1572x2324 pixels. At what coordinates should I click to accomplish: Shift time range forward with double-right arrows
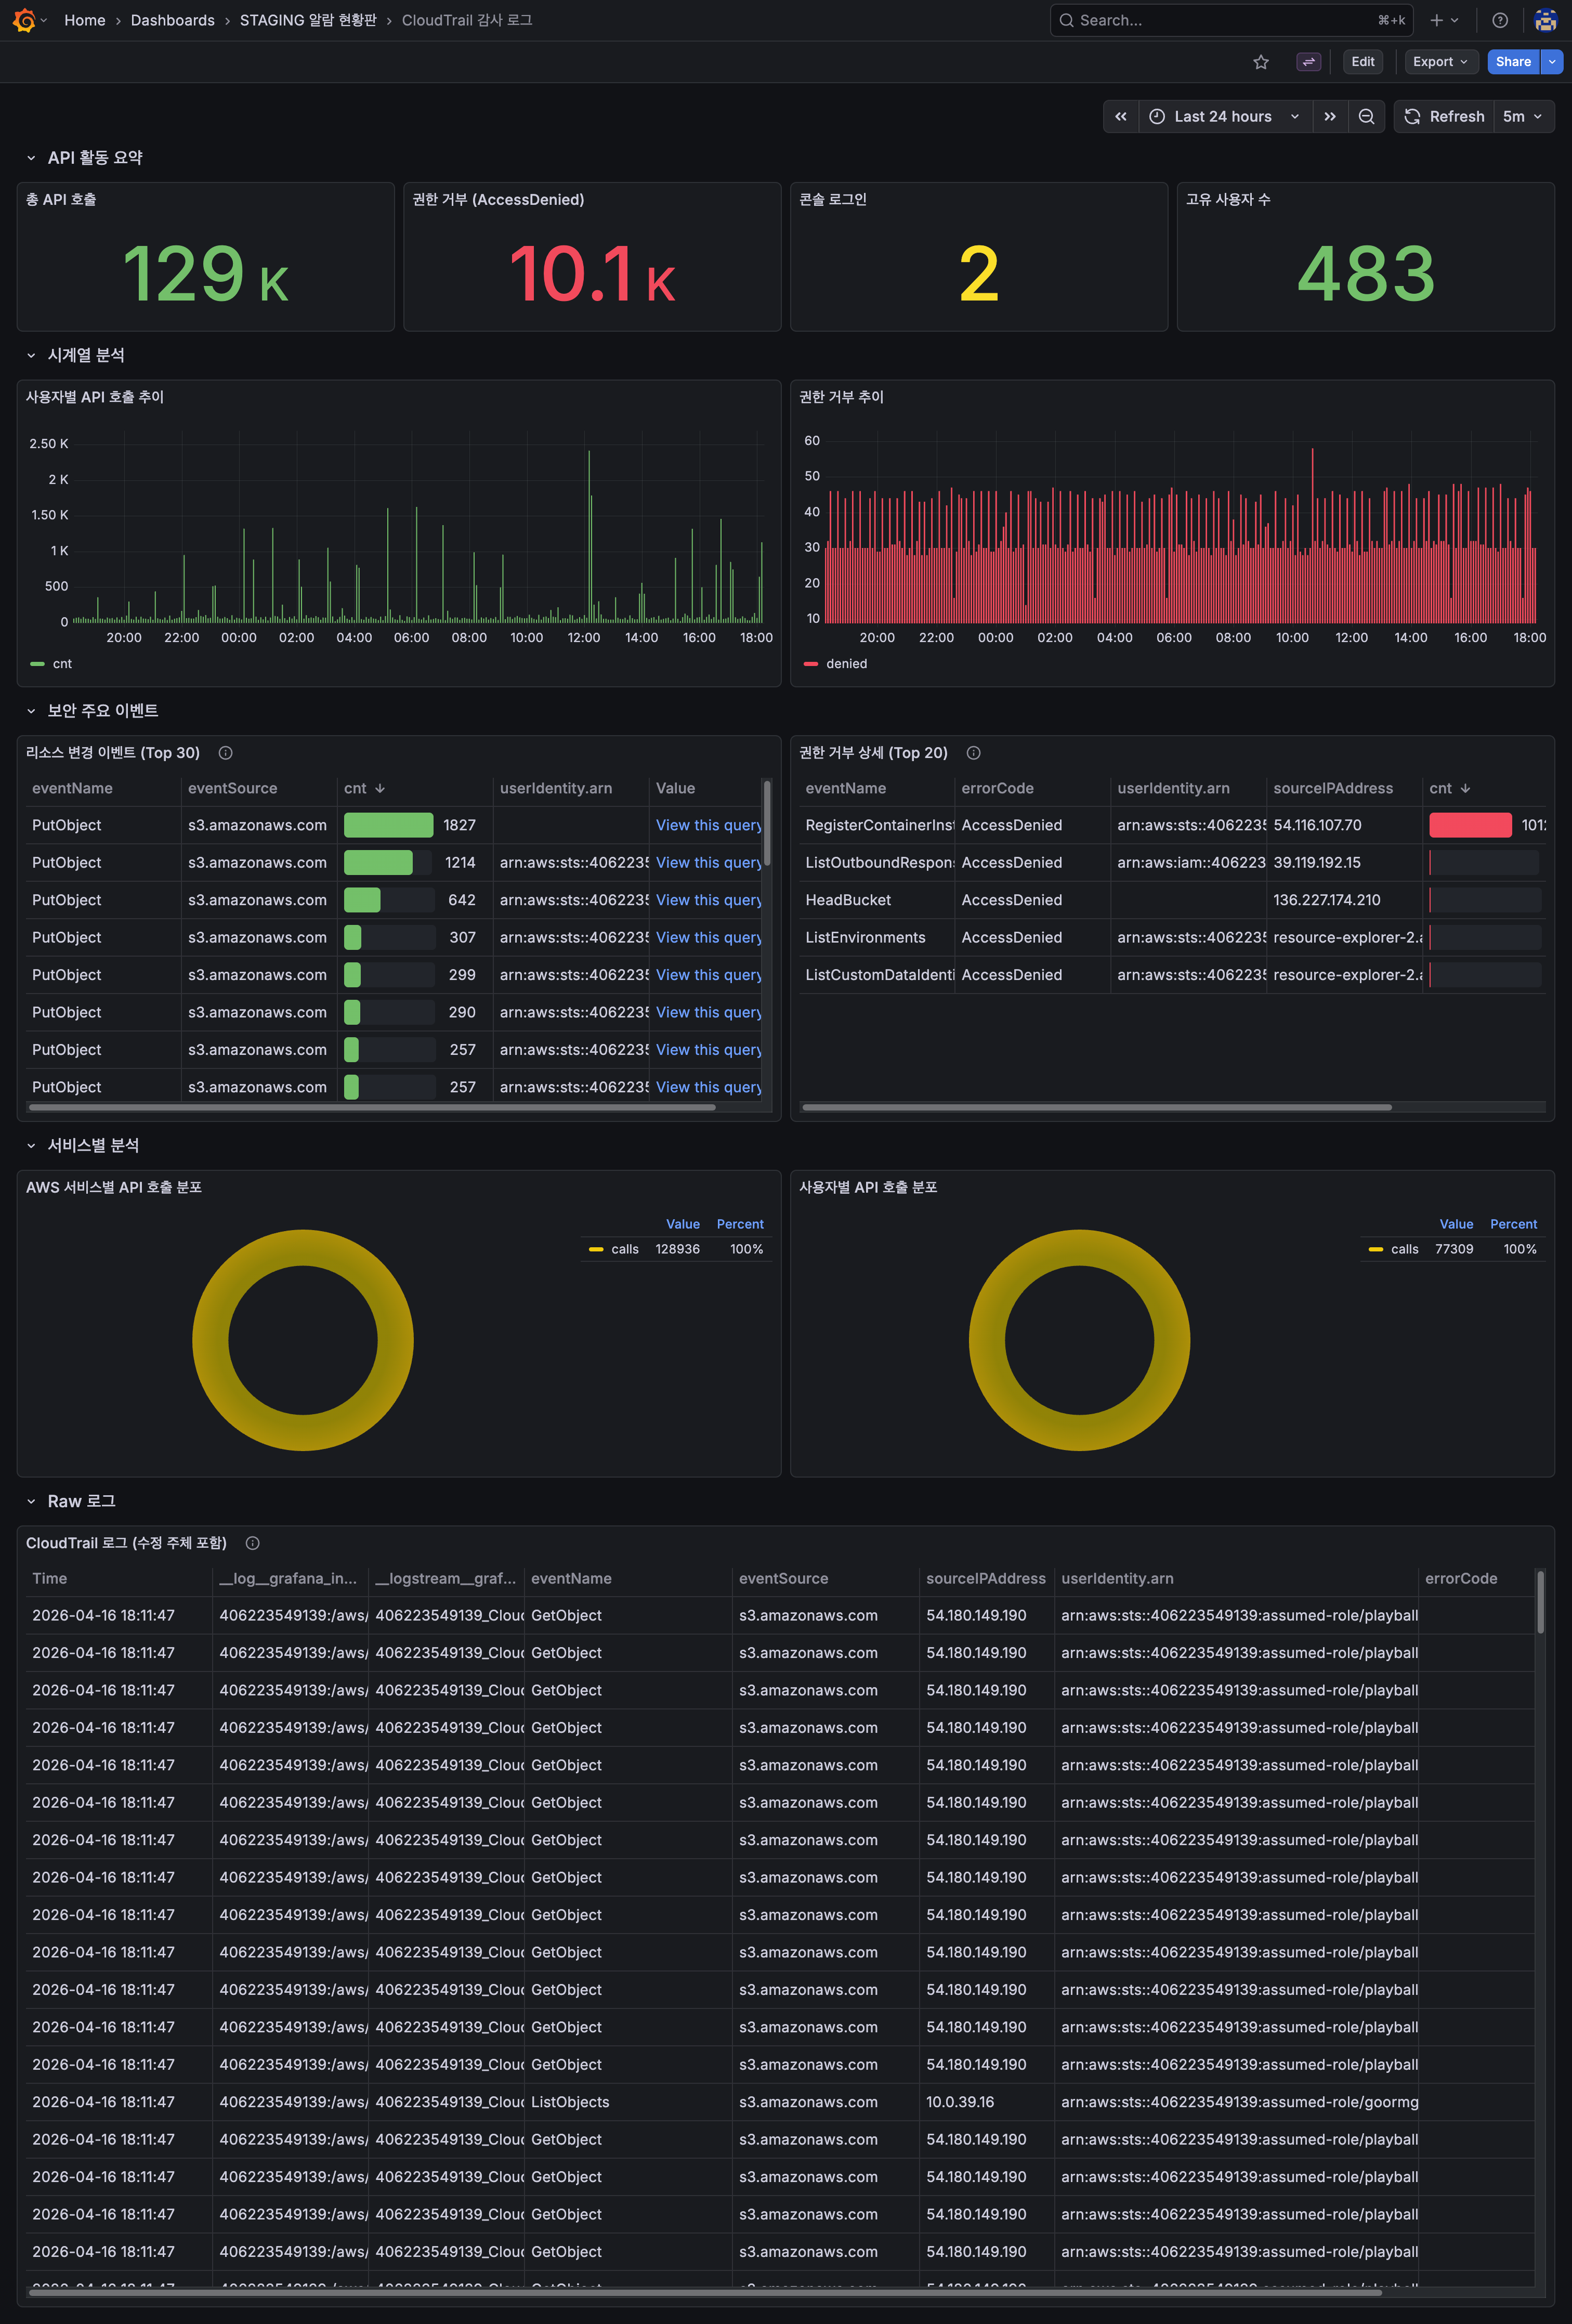pyautogui.click(x=1329, y=117)
